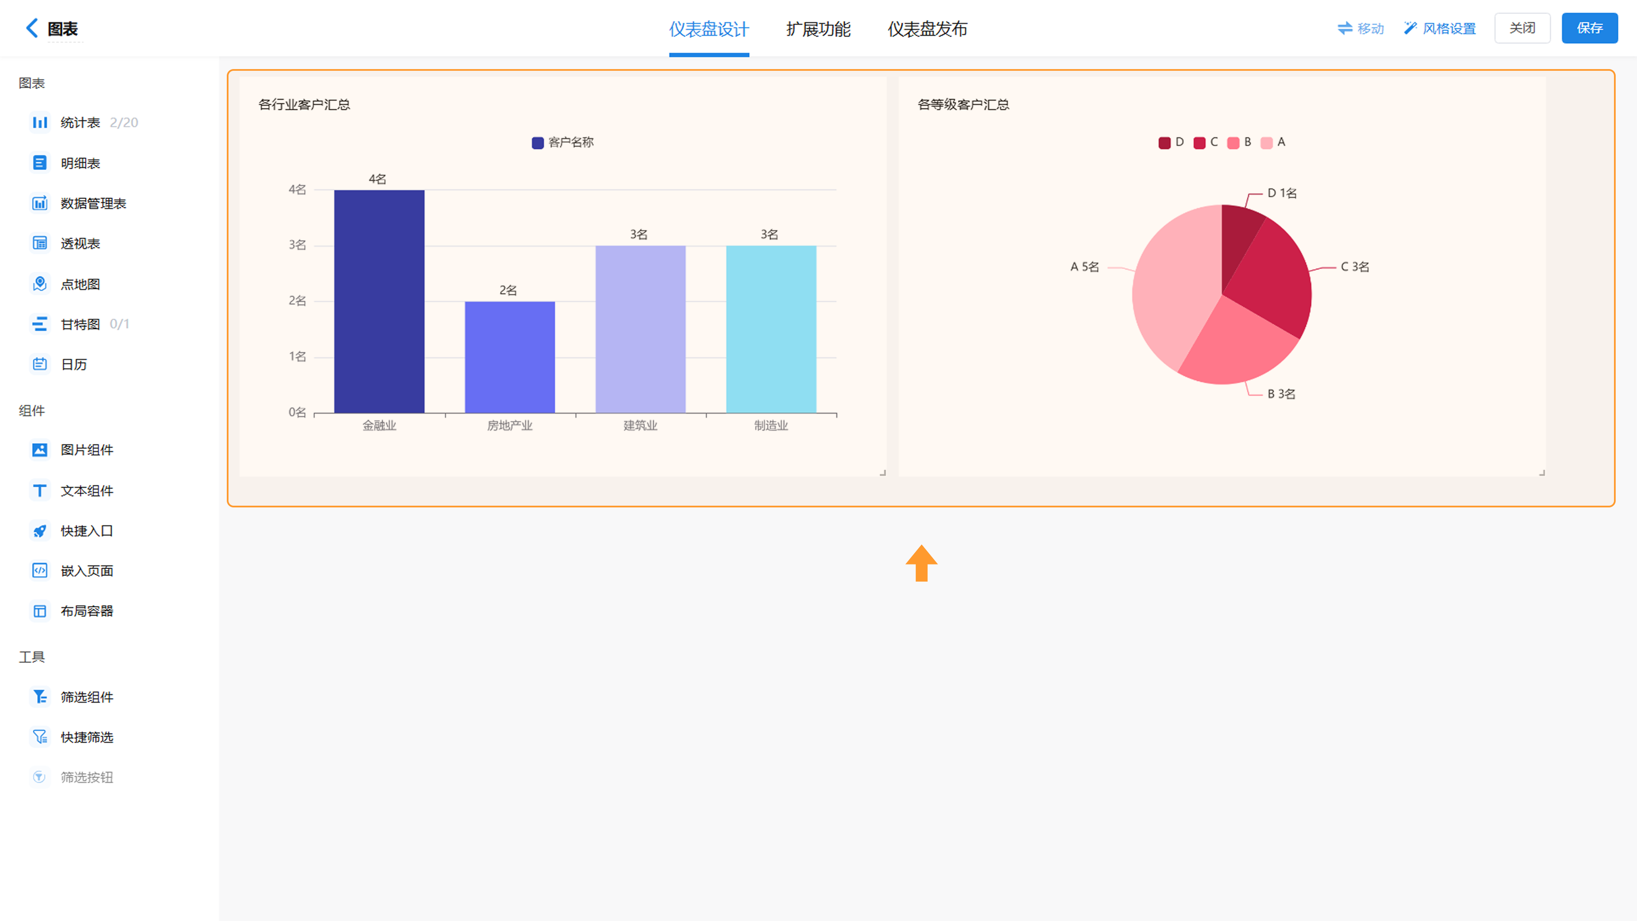Click the A 5名 pie label
The width and height of the screenshot is (1637, 921).
[x=1084, y=267]
